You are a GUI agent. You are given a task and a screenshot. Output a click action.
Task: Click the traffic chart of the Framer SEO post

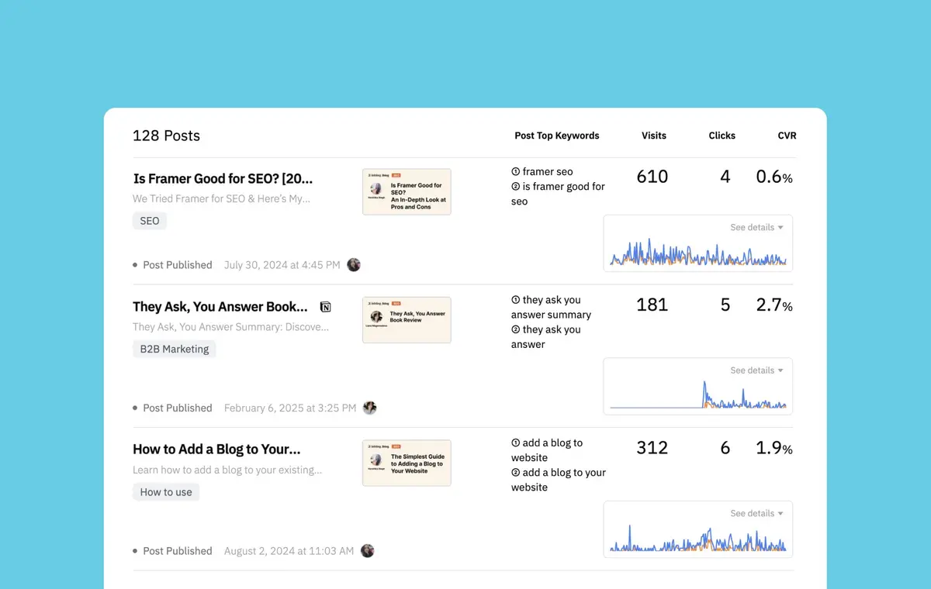pyautogui.click(x=698, y=253)
